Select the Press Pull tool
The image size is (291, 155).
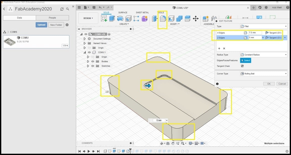[x=155, y=18]
